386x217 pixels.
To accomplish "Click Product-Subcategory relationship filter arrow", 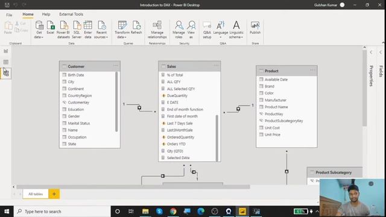I will 286,171.
